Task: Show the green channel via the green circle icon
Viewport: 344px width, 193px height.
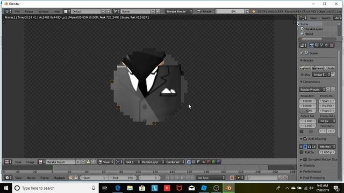Action: point(213,162)
